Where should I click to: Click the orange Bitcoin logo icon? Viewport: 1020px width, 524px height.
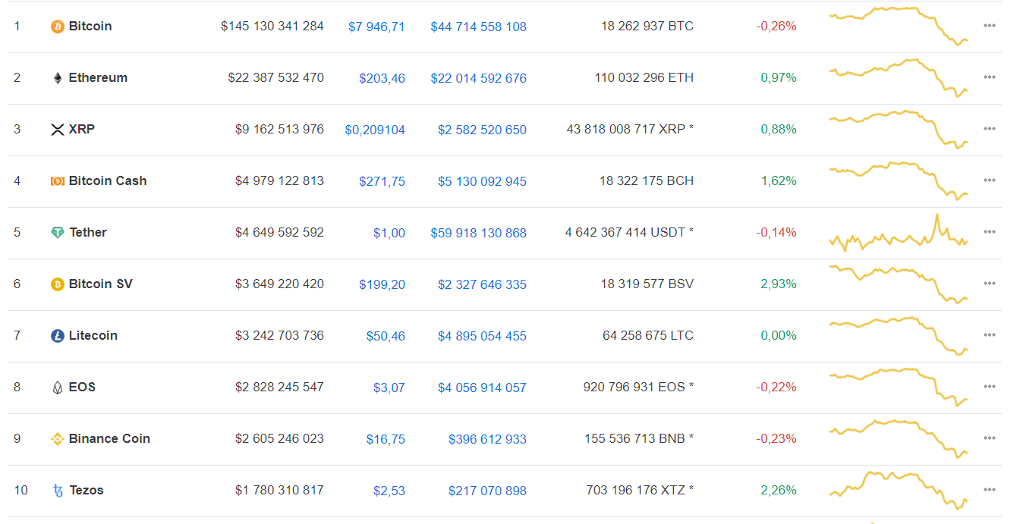[x=58, y=27]
